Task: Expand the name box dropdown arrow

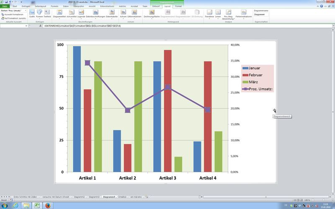Action: pos(26,26)
